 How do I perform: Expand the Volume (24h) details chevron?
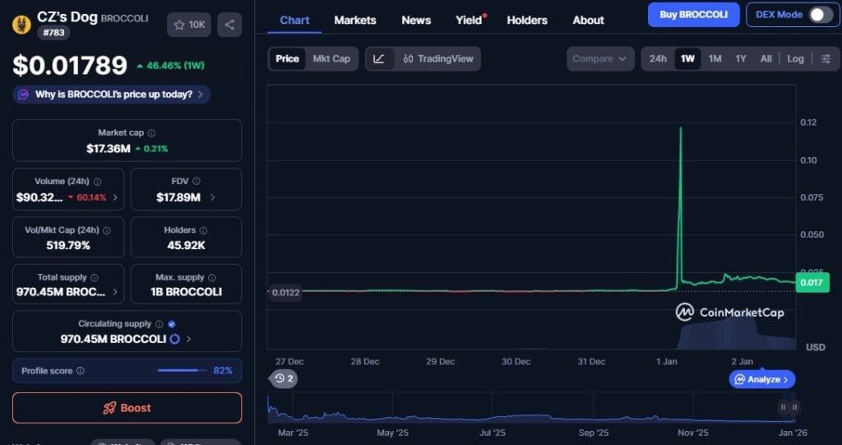tap(115, 197)
